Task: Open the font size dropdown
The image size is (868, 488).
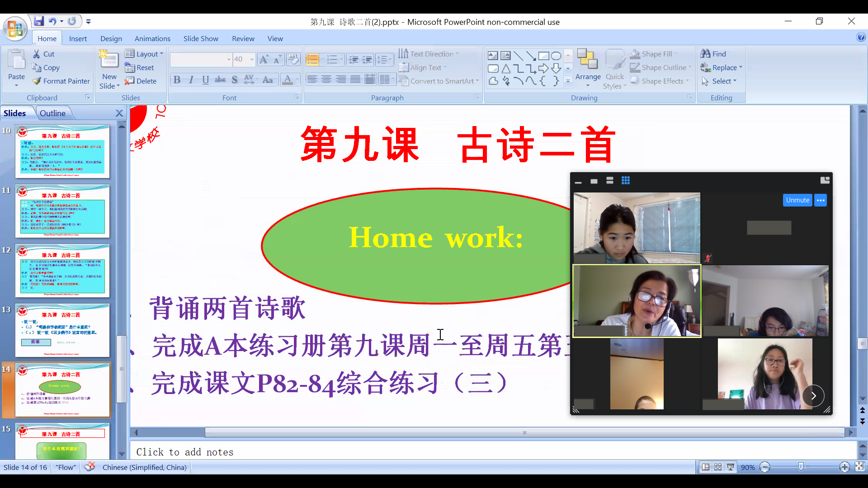Action: click(x=252, y=59)
